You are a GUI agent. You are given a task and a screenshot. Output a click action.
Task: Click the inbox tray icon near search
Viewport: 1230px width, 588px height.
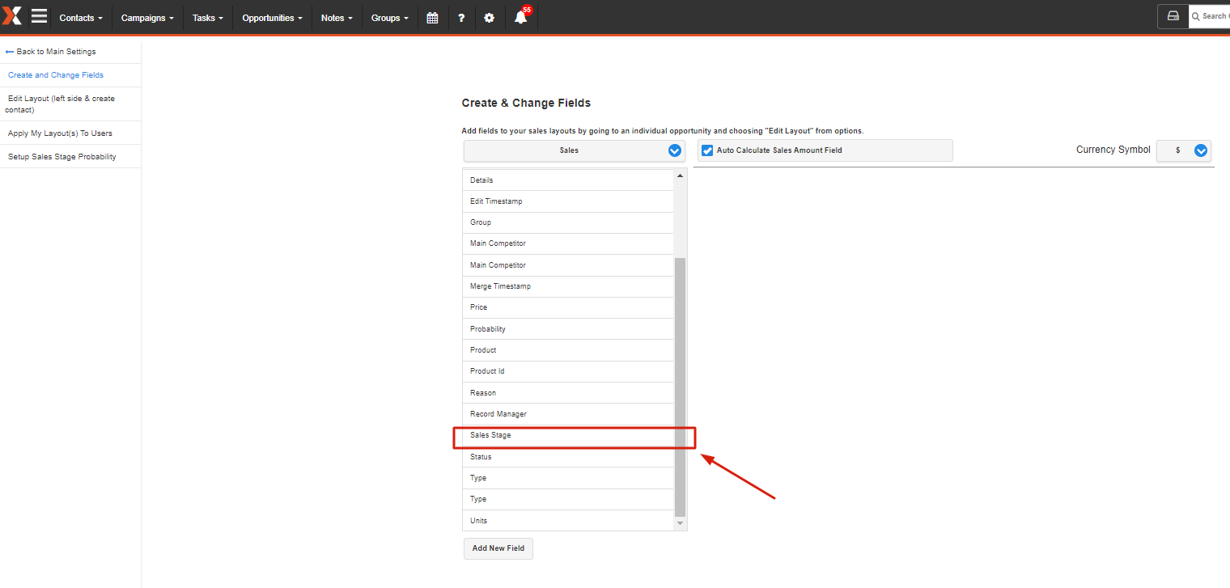(x=1173, y=16)
